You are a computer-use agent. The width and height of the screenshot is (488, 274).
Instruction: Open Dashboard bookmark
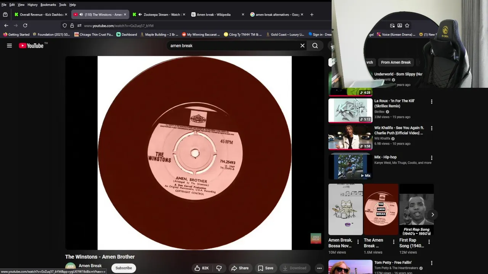pyautogui.click(x=127, y=35)
